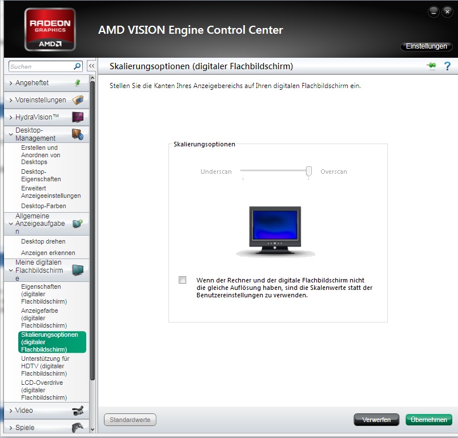Screen dimensions: 458x438
Task: Open Desktop-Eigenschaften page
Action: [x=41, y=175]
